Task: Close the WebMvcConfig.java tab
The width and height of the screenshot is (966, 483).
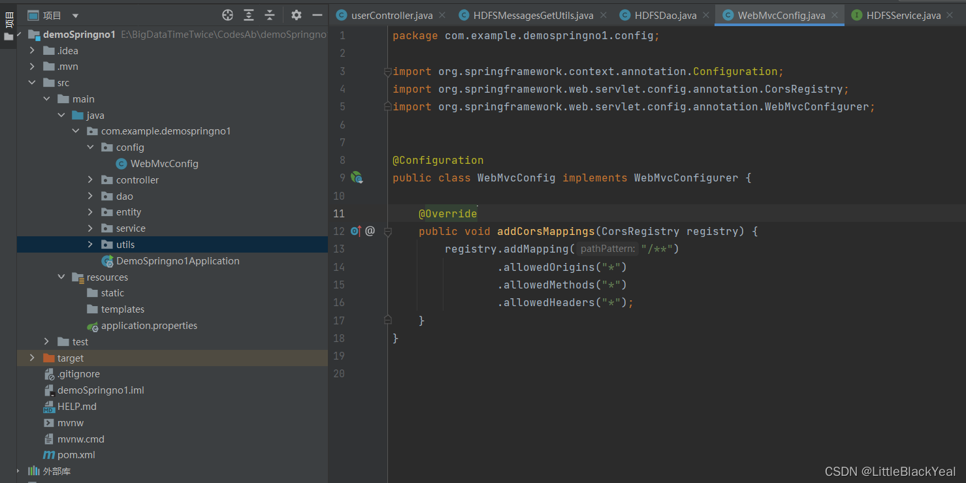Action: tap(835, 15)
